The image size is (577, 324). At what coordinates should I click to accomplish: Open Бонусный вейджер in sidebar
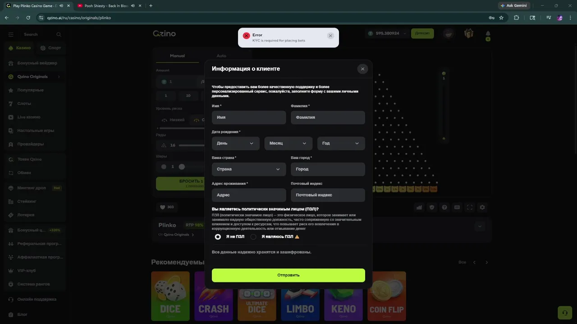(34, 63)
